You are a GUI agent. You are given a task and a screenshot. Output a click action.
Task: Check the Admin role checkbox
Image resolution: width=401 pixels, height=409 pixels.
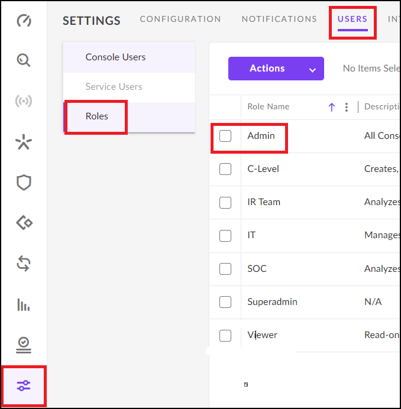[x=225, y=136]
